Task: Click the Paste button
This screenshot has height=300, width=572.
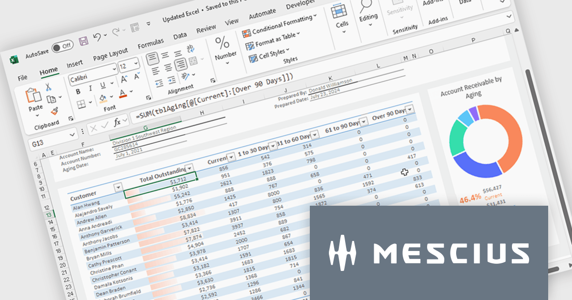Action: click(35, 101)
